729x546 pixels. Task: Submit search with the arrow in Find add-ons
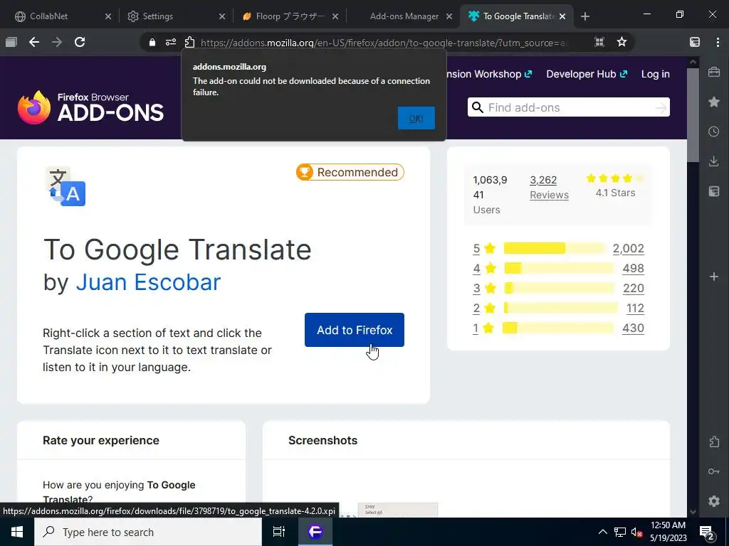pyautogui.click(x=661, y=108)
